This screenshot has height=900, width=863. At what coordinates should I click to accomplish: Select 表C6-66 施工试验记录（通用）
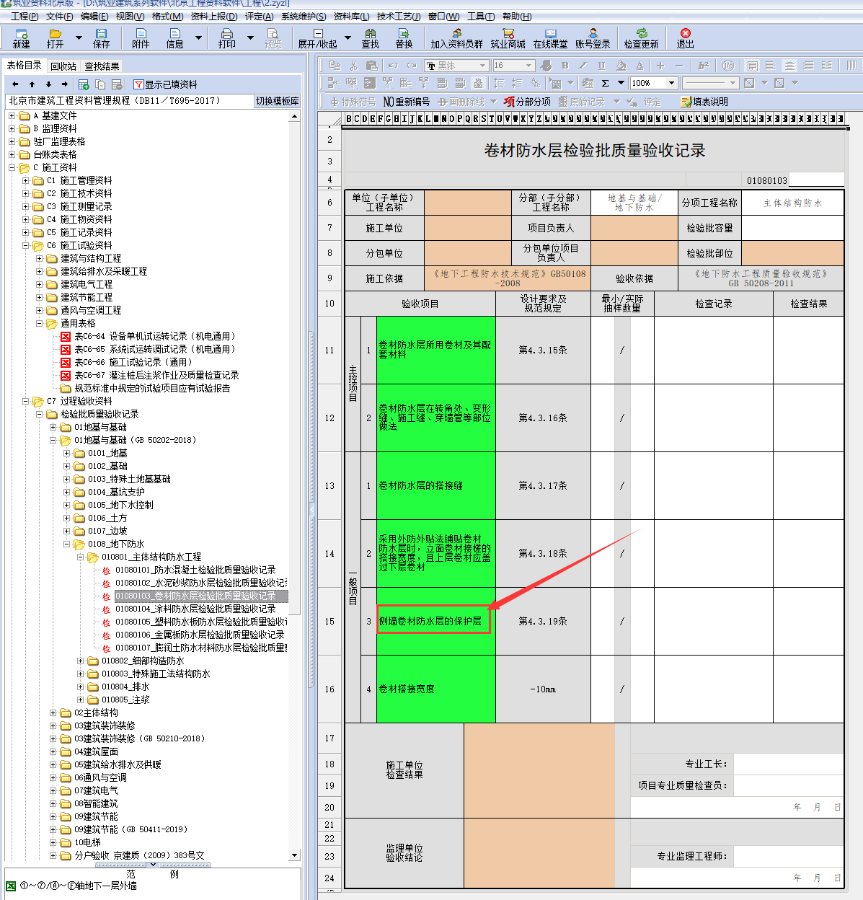click(135, 362)
